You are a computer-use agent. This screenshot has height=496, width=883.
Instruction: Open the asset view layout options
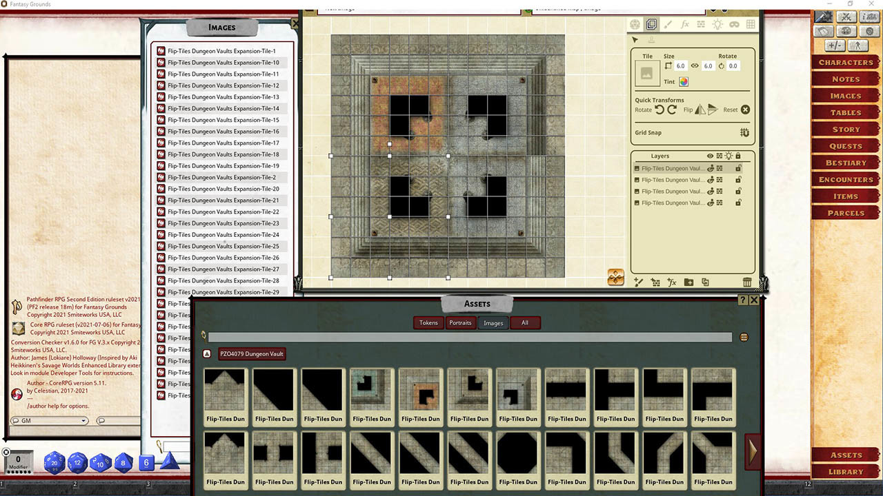point(743,337)
